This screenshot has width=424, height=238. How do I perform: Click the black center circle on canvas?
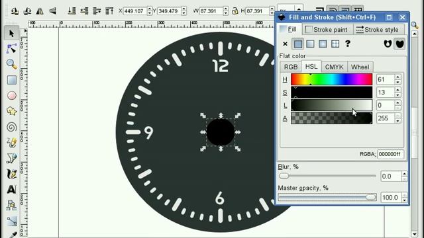[x=221, y=132]
